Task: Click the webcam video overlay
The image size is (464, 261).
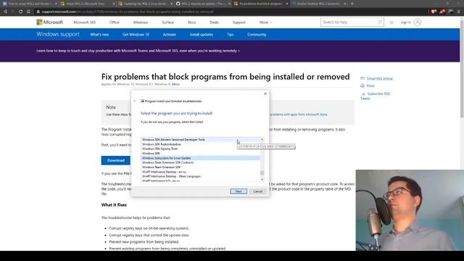Action: click(x=410, y=210)
